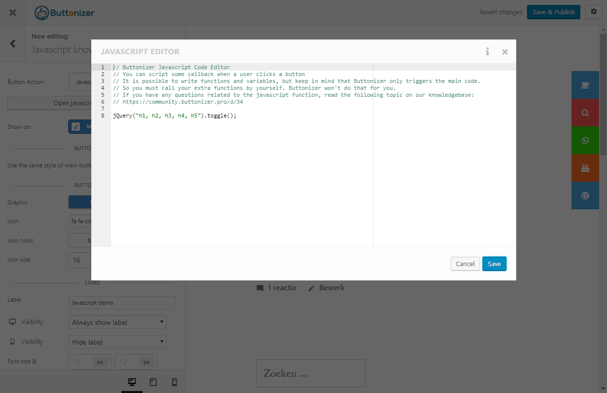Click the comment bubble icon
Viewport: 607px width, 393px height.
pos(260,288)
